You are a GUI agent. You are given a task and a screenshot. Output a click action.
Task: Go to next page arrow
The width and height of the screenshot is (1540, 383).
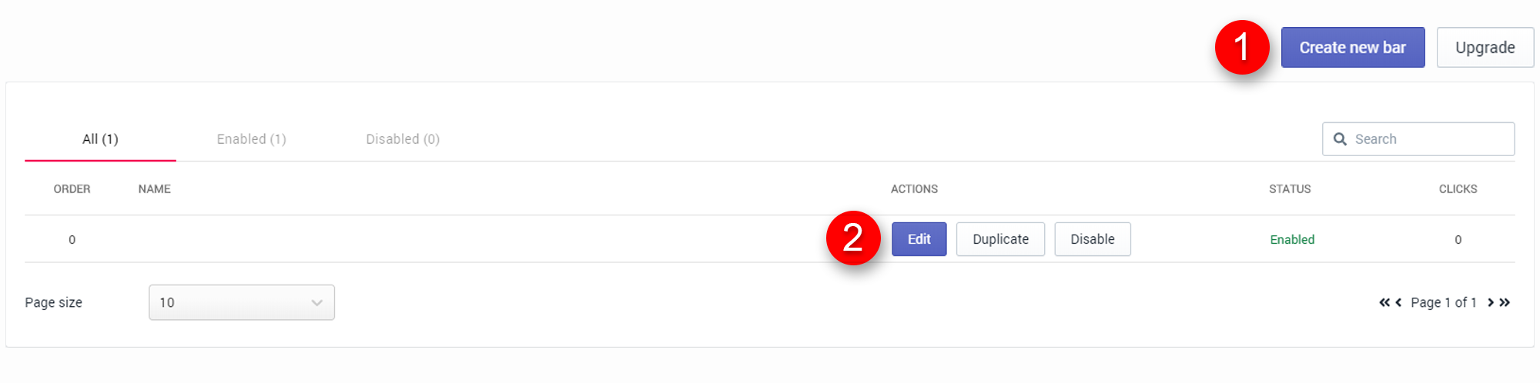1491,302
